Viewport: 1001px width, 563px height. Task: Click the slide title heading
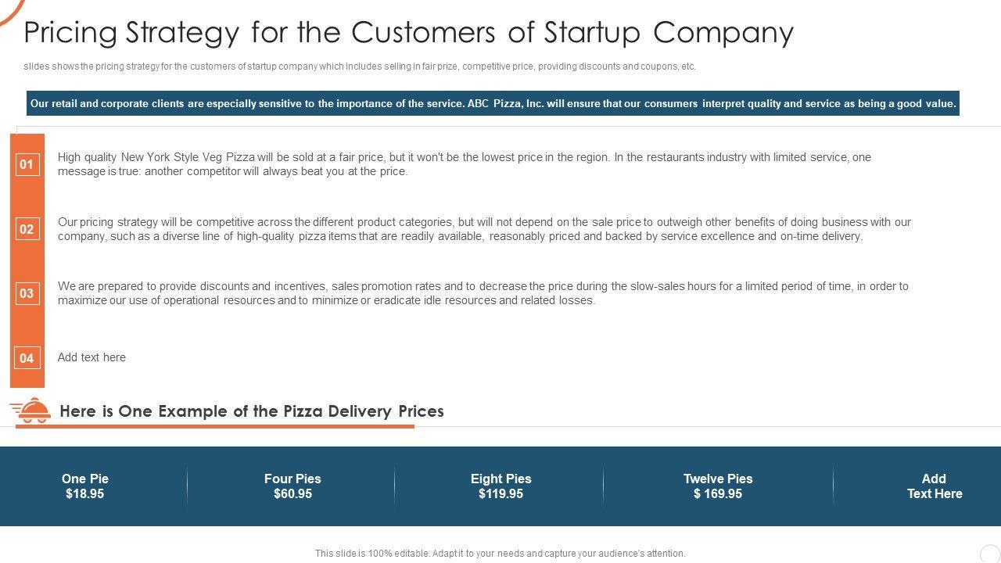(x=408, y=33)
